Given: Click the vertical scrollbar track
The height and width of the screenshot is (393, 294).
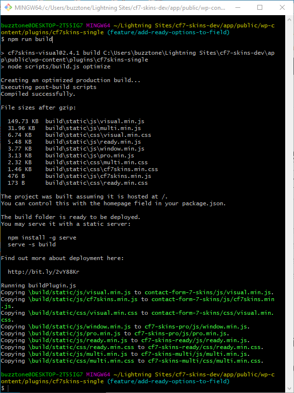Looking at the screenshot, I should click(289, 196).
